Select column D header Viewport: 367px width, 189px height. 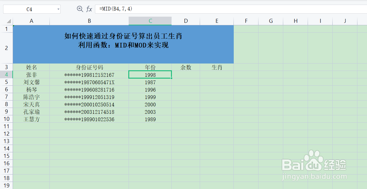pyautogui.click(x=186, y=21)
